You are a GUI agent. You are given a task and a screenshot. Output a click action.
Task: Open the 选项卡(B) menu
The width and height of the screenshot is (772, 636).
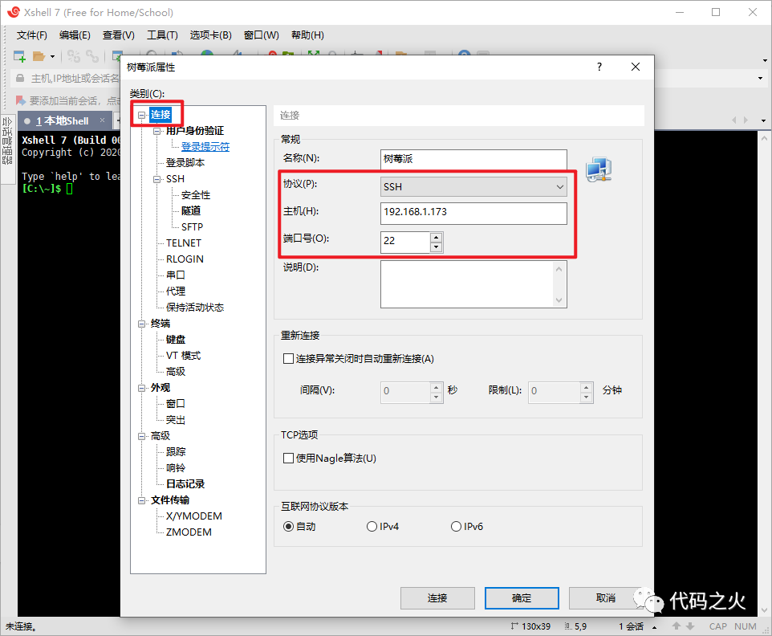211,35
